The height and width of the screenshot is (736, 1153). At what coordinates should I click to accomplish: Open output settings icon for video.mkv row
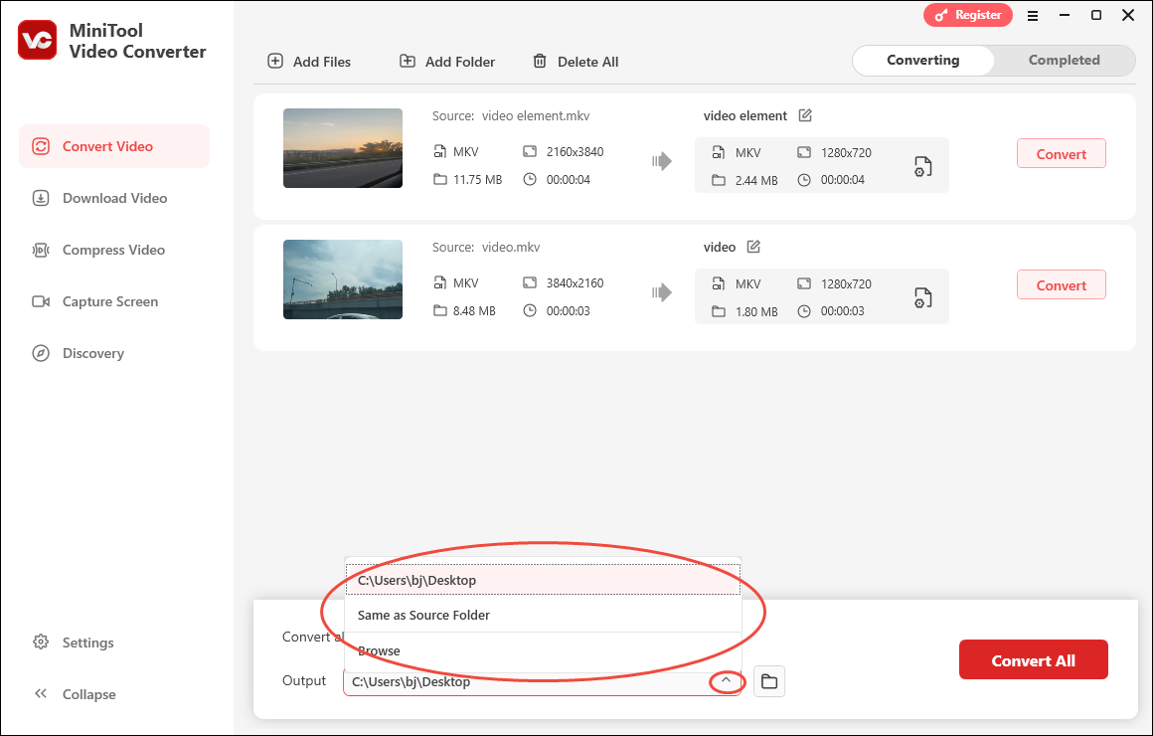tap(922, 297)
